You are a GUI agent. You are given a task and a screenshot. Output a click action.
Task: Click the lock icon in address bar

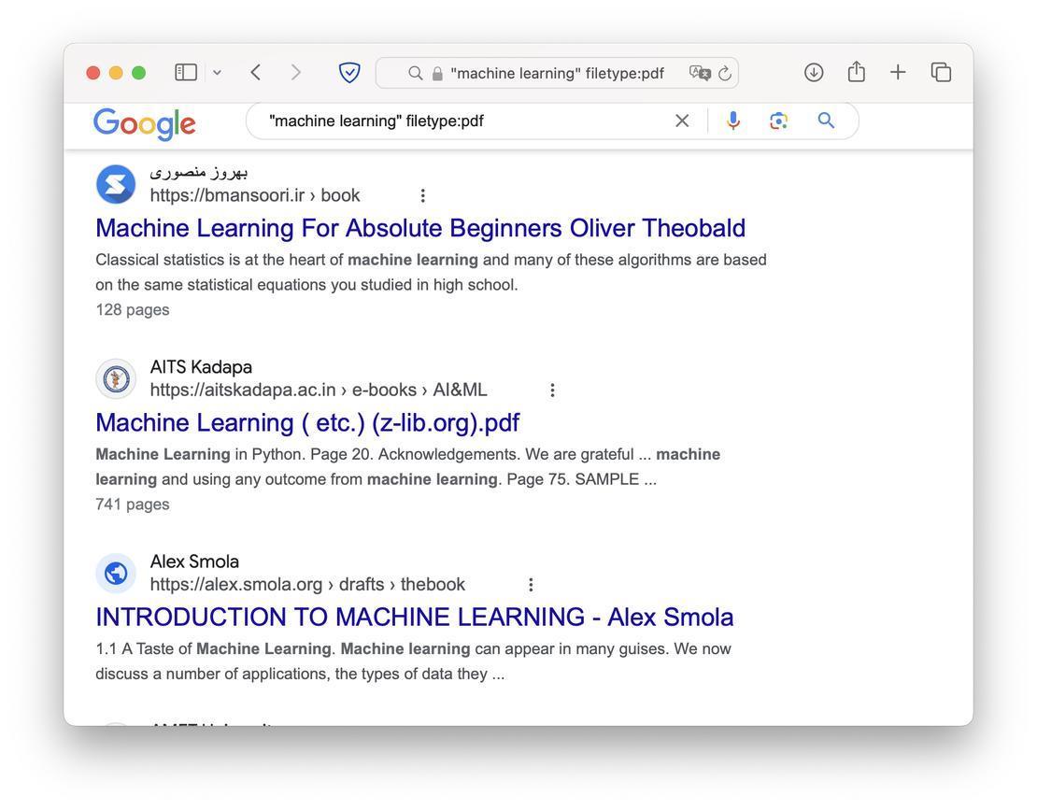pos(437,74)
